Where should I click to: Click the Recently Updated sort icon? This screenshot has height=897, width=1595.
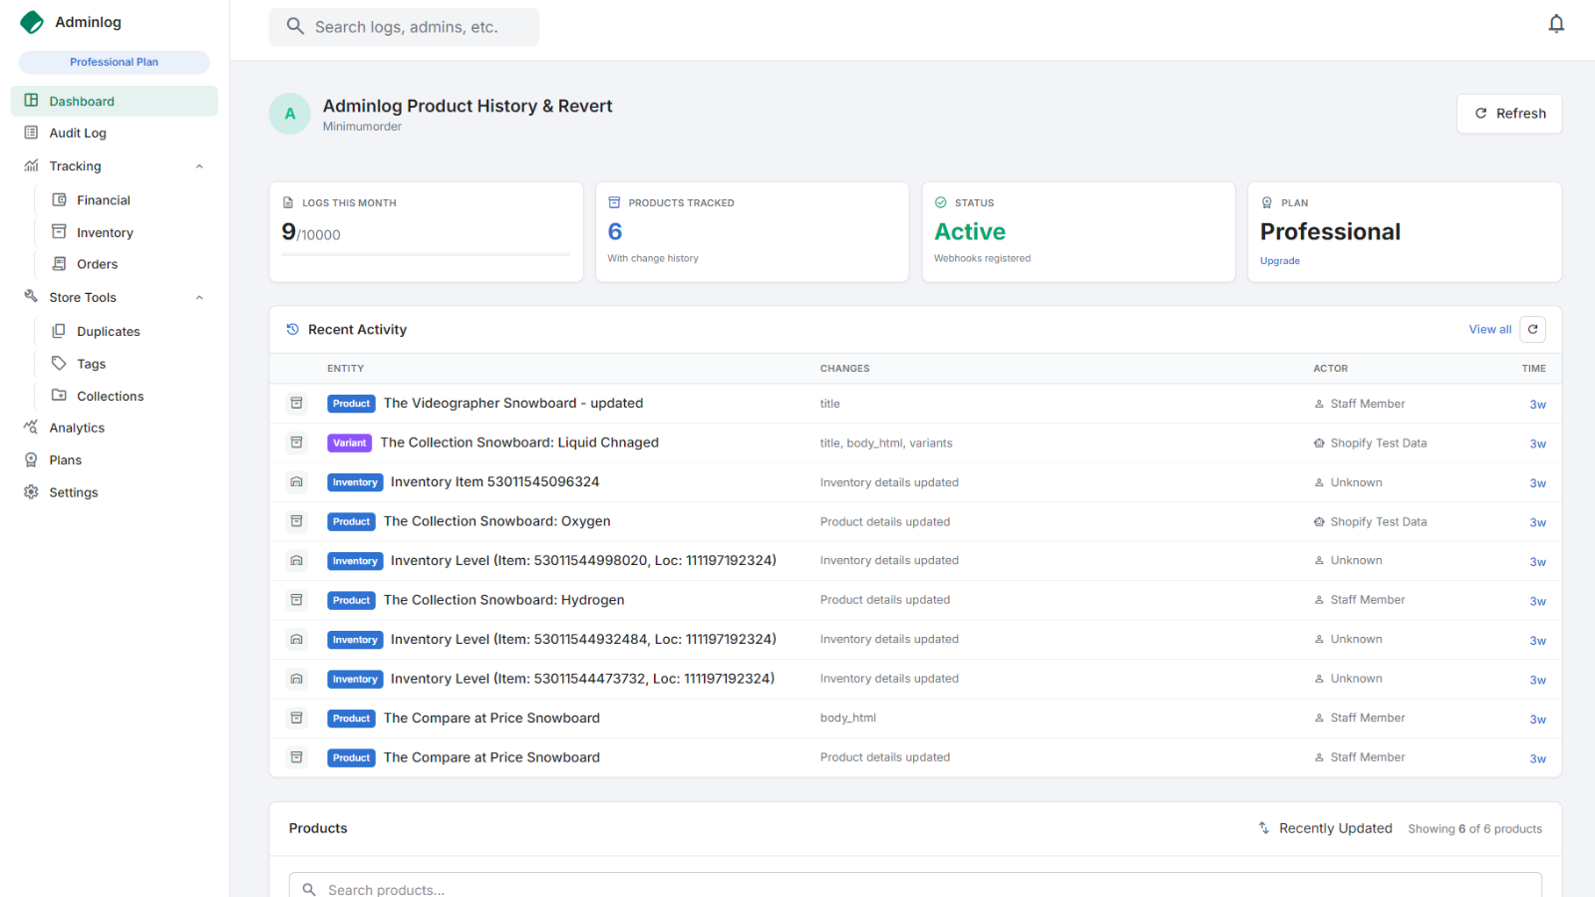(x=1264, y=828)
